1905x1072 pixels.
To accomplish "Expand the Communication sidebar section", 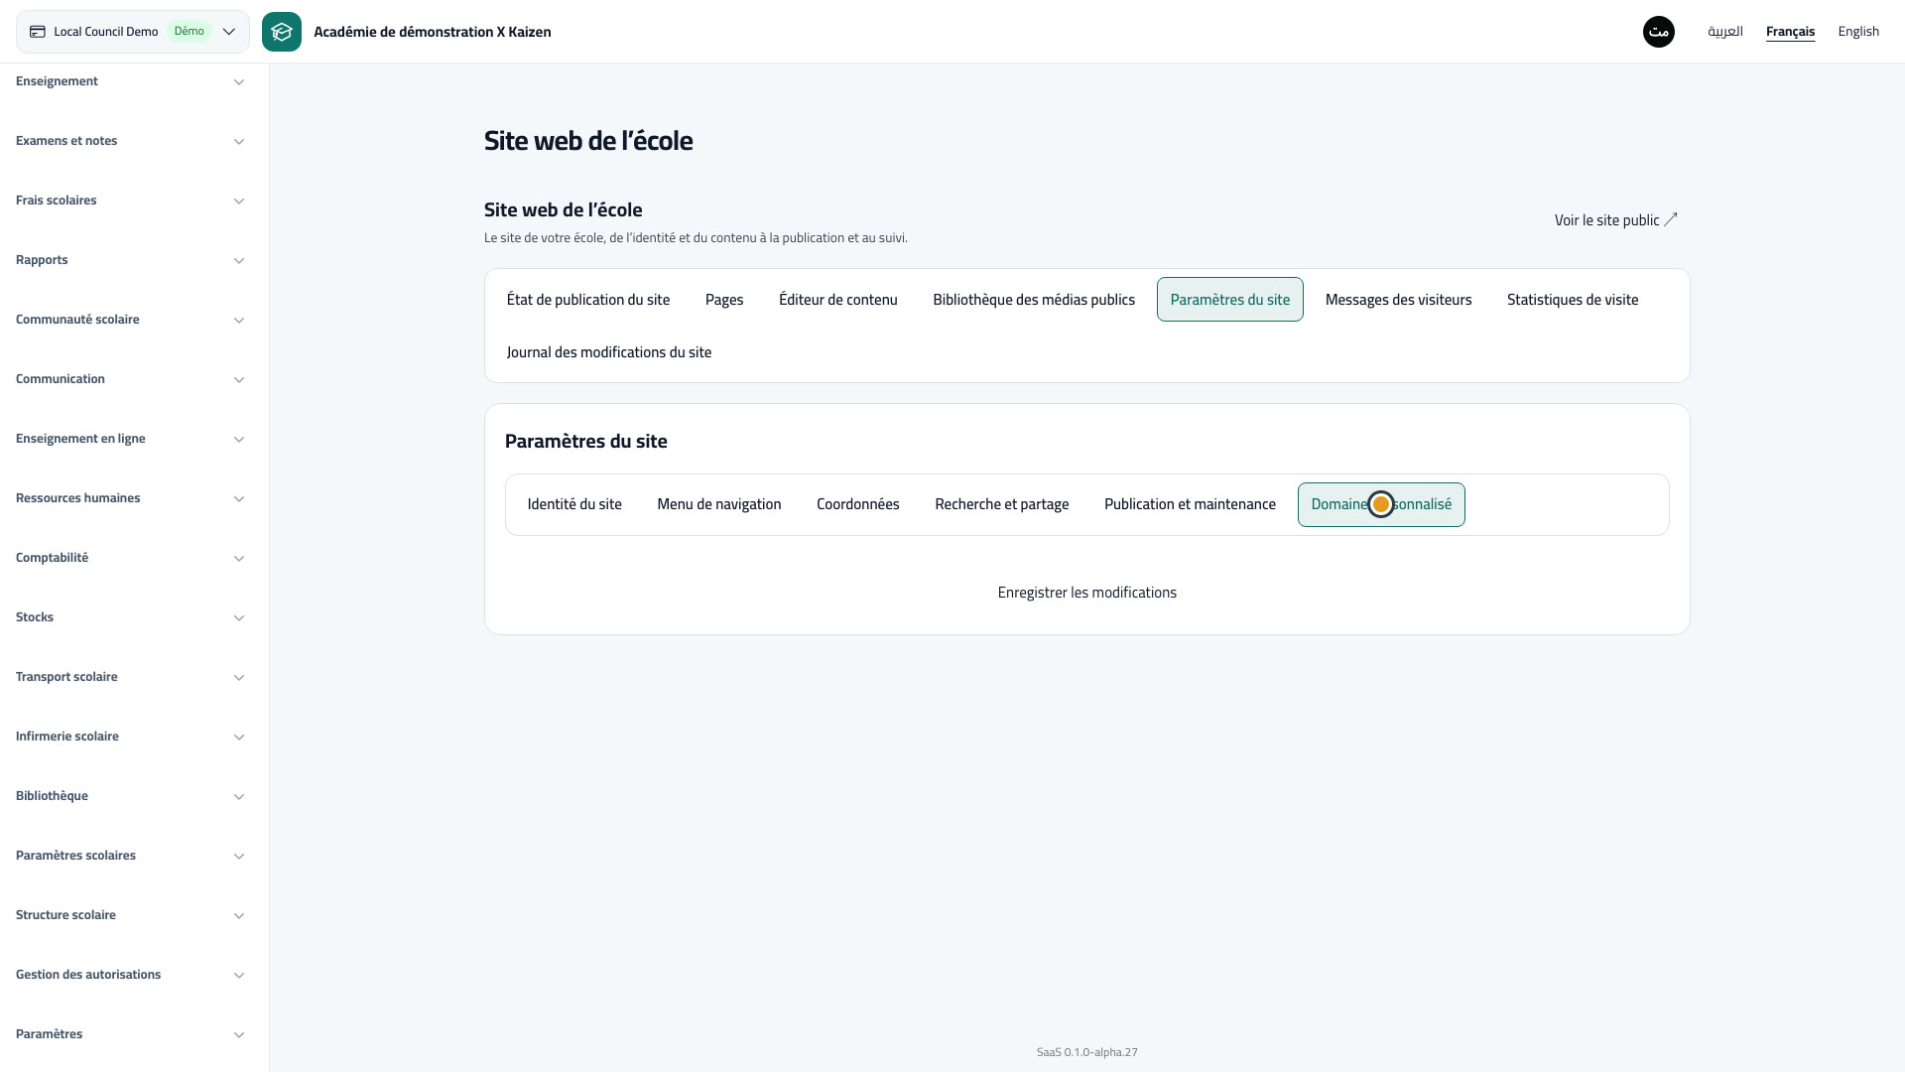I will tap(130, 379).
